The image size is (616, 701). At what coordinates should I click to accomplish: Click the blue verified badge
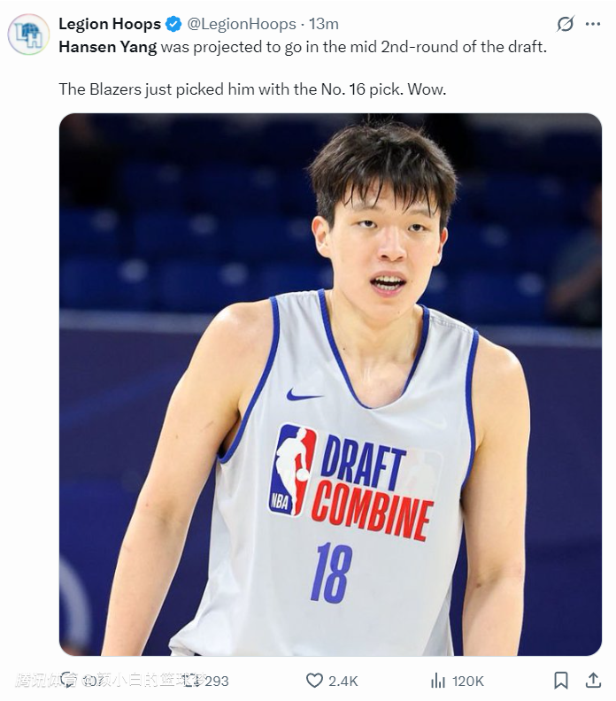(x=173, y=24)
